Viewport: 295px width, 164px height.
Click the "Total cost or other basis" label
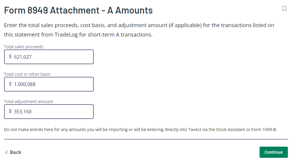[x=27, y=74]
